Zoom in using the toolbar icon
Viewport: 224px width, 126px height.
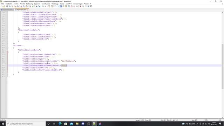pos(43,6)
